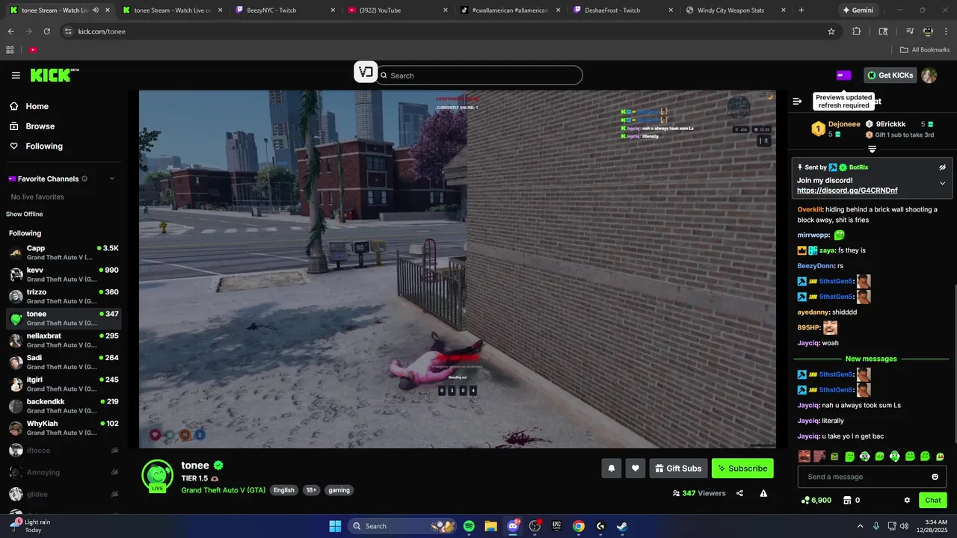
Task: Click the info icon next to Favorite Channels
Action: tap(84, 179)
